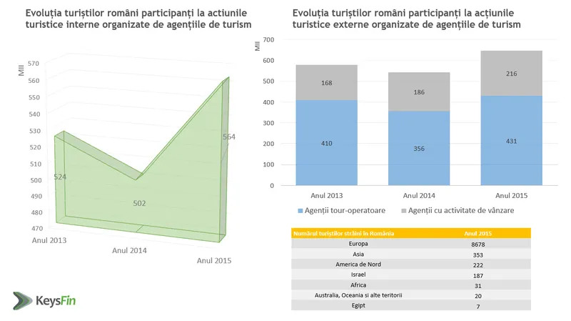The width and height of the screenshot is (571, 321).
Task: Click the 216 value in the 2015 bar
Action: pyautogui.click(x=511, y=74)
